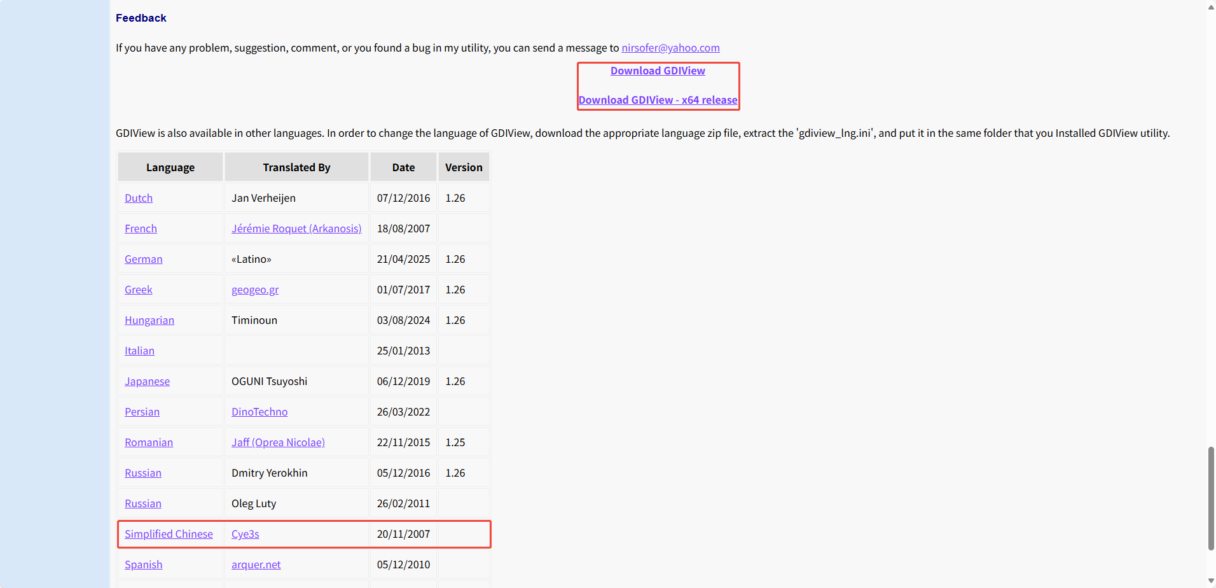The height and width of the screenshot is (588, 1216).
Task: Select the OGUNI Tsuyoshi cell
Action: [296, 381]
